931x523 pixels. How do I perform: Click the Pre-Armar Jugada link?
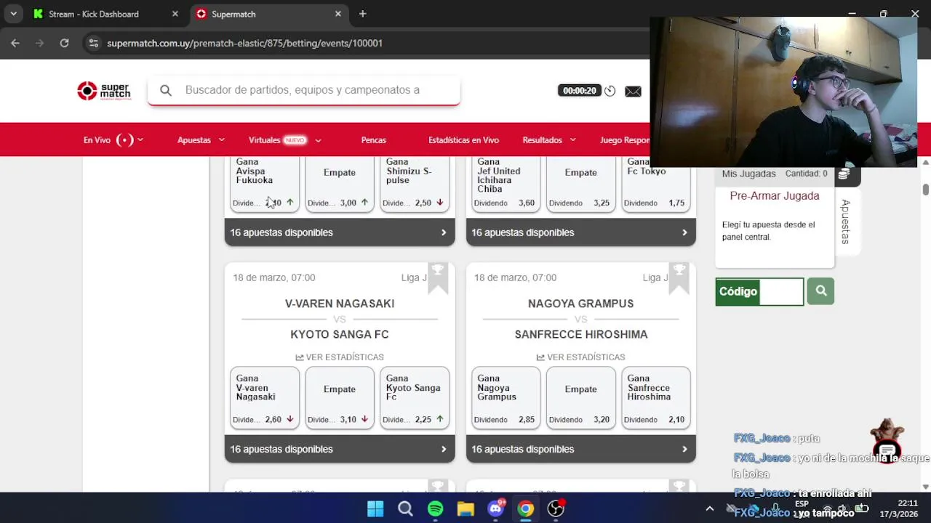pos(775,196)
